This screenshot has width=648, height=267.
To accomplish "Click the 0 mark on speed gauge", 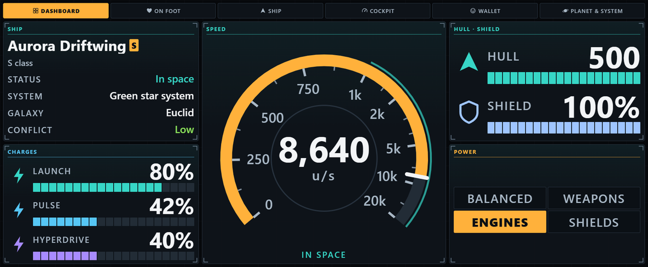I will (269, 205).
